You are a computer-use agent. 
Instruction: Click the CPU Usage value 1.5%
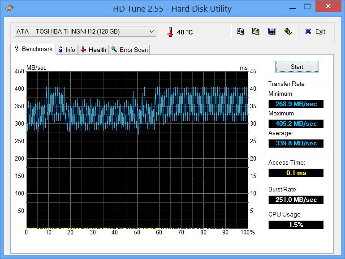[x=296, y=225]
